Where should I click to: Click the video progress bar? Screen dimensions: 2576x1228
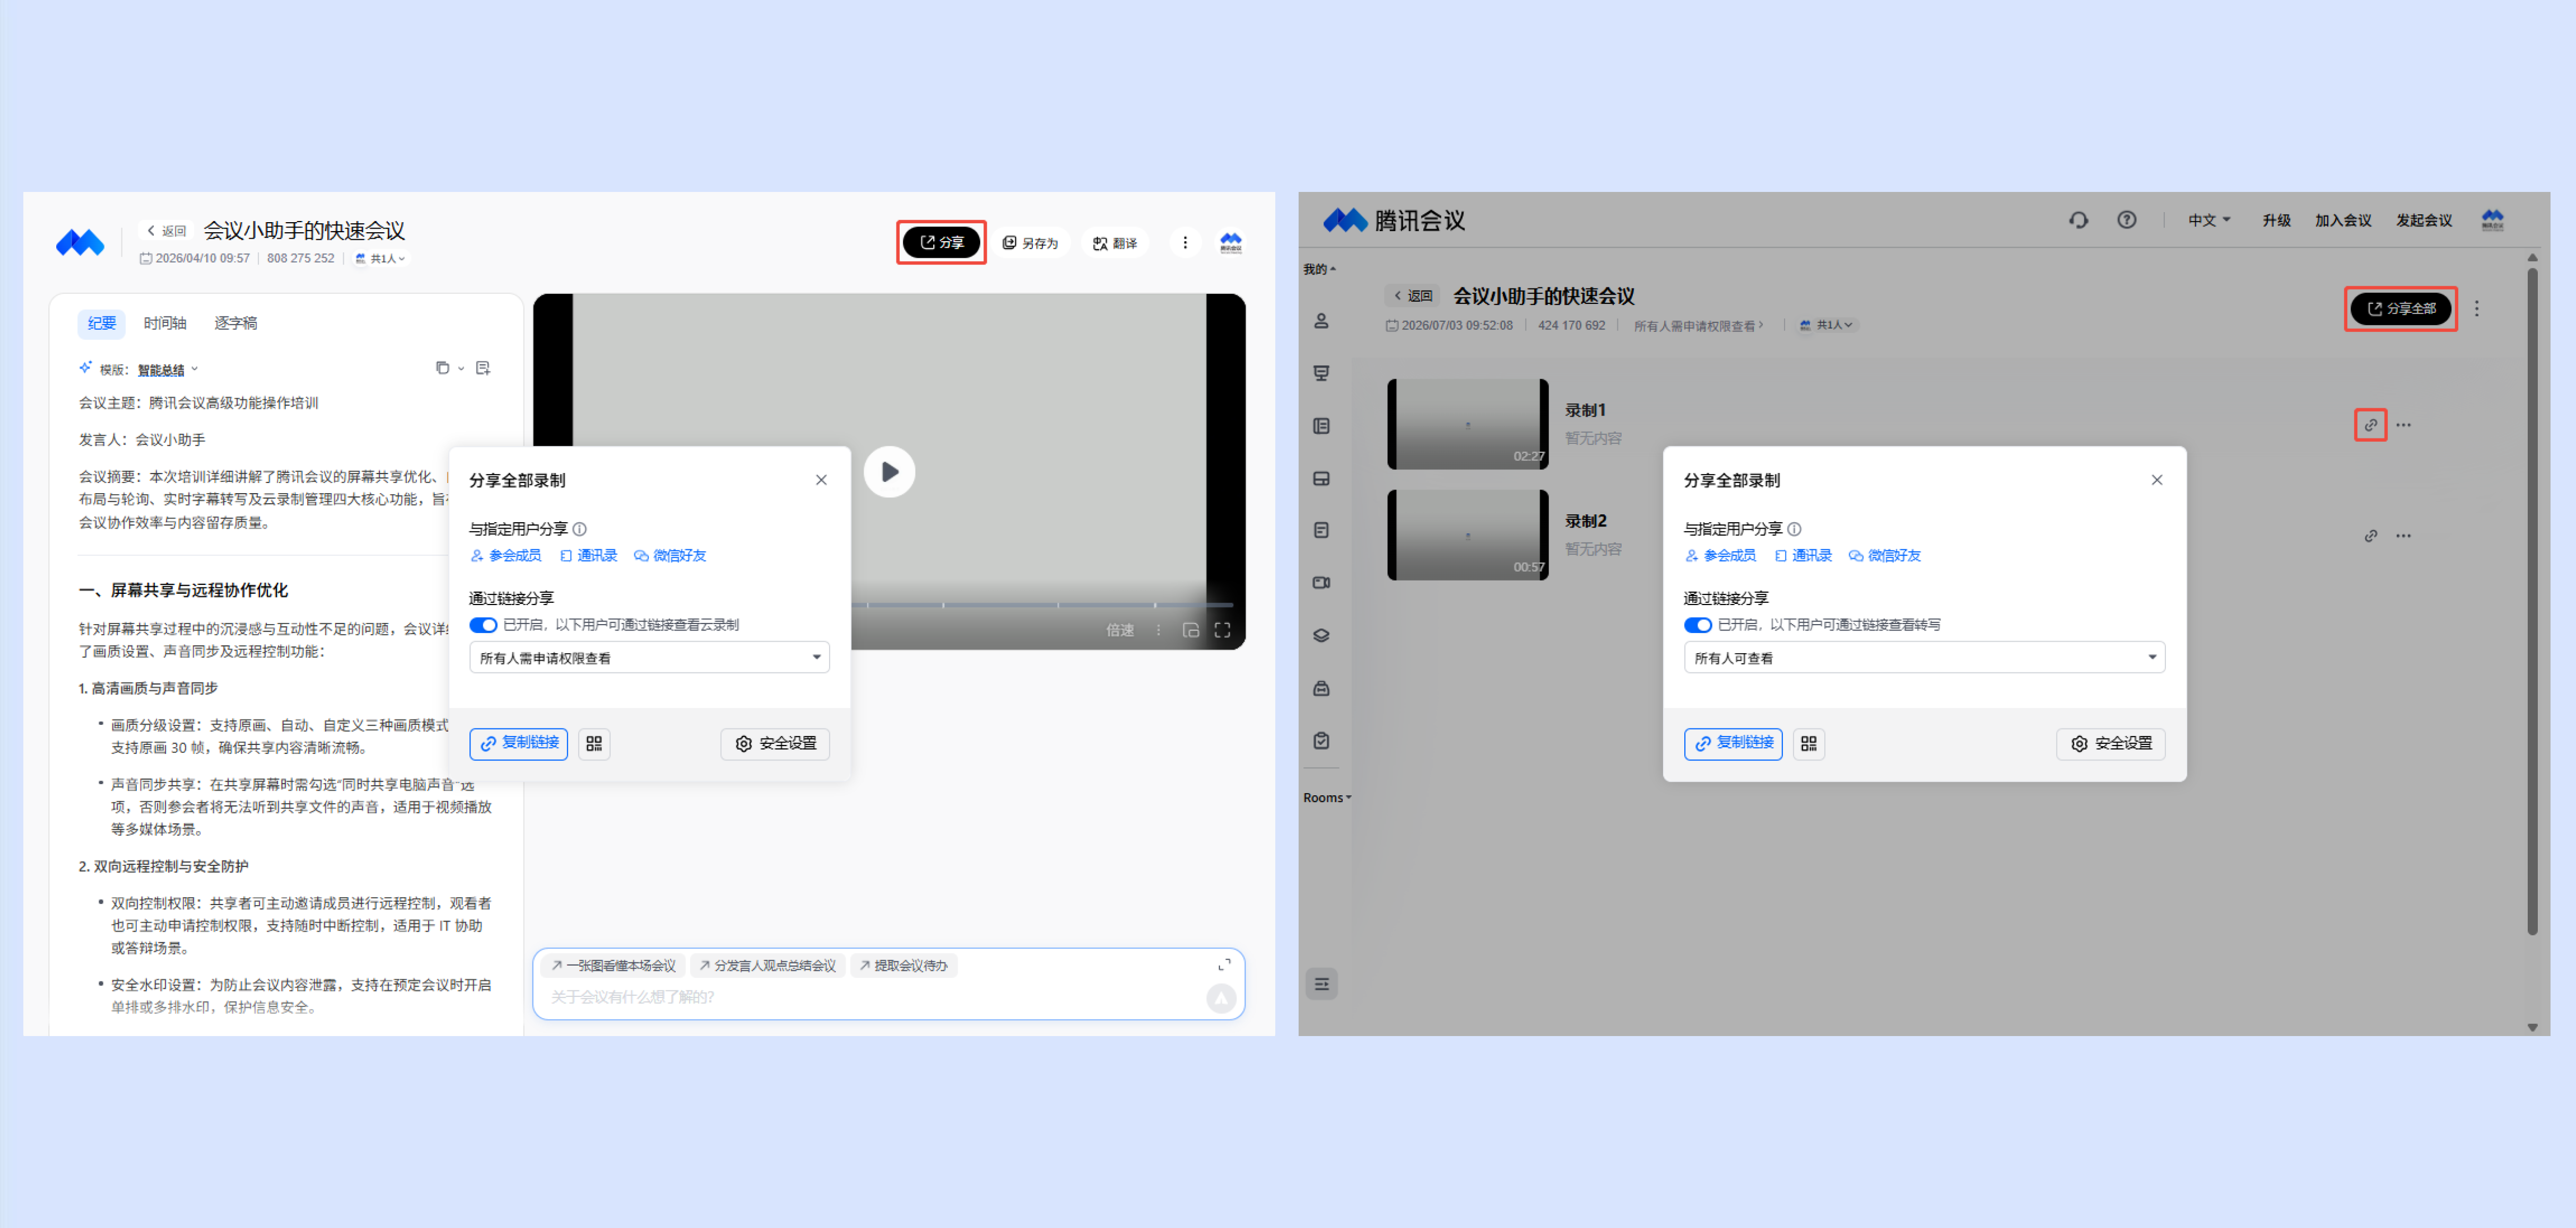[x=1042, y=604]
